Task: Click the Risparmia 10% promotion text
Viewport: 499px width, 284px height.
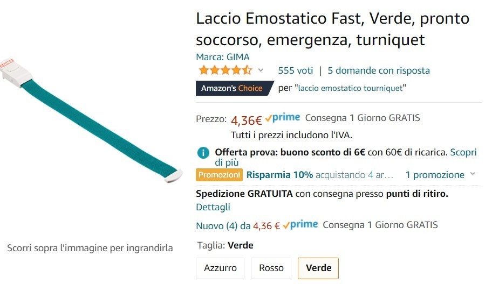Action: (x=279, y=175)
